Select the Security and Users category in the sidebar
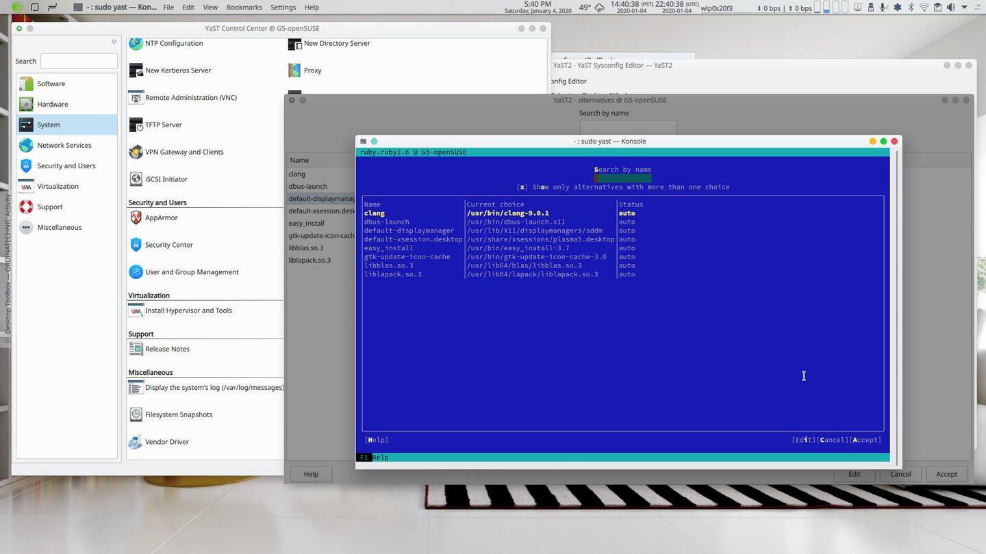Screen dimensions: 986x554 click(67, 166)
